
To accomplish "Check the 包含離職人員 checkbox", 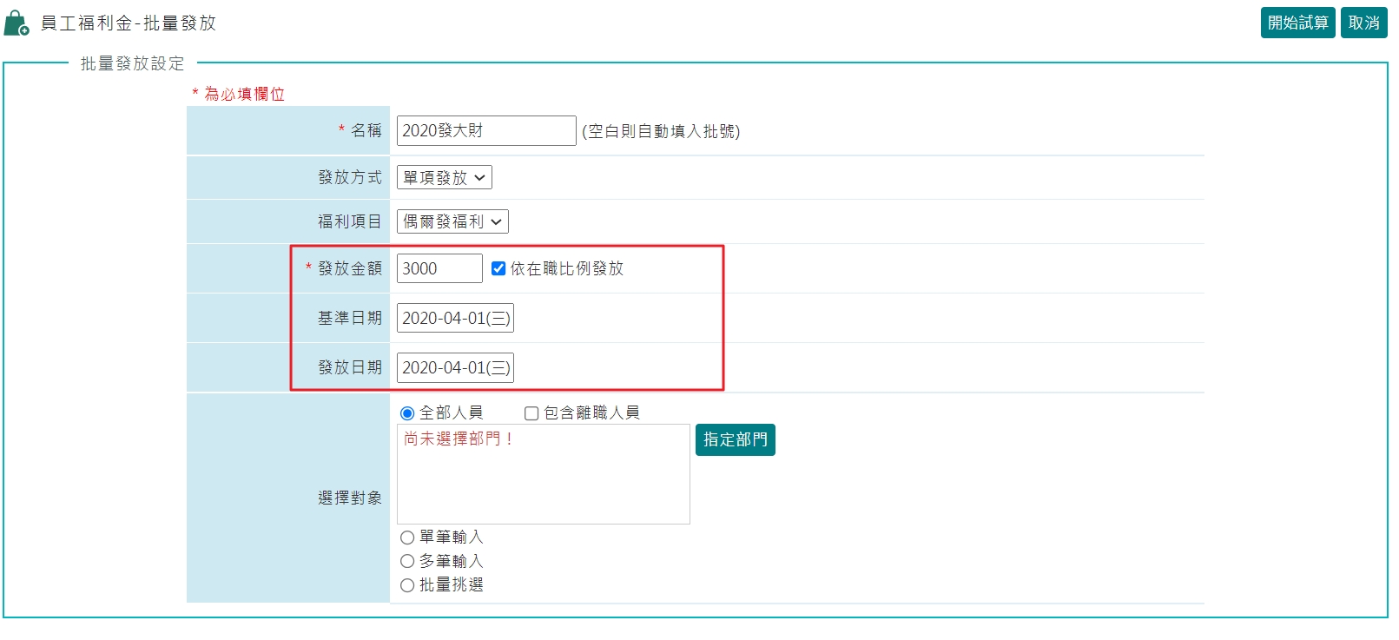I will pos(531,413).
